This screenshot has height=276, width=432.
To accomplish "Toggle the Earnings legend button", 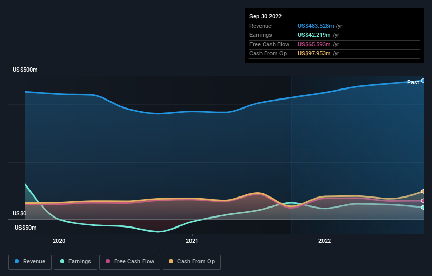I will coord(75,262).
